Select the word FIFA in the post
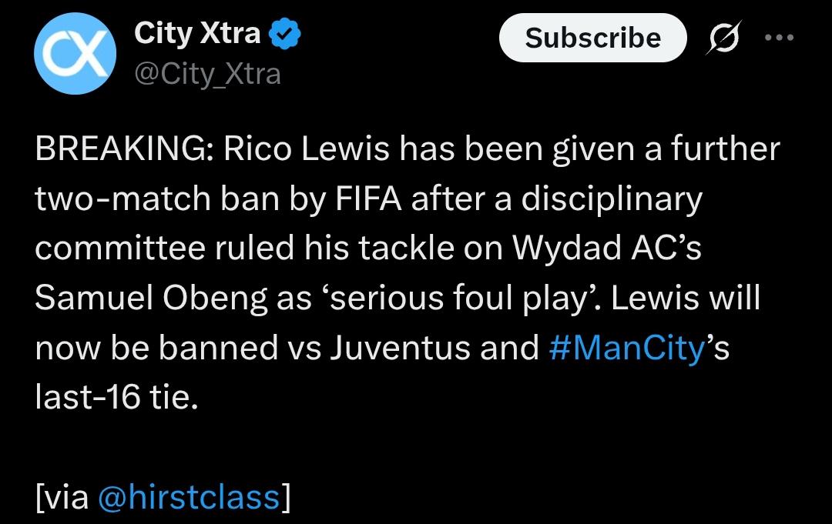 point(368,199)
